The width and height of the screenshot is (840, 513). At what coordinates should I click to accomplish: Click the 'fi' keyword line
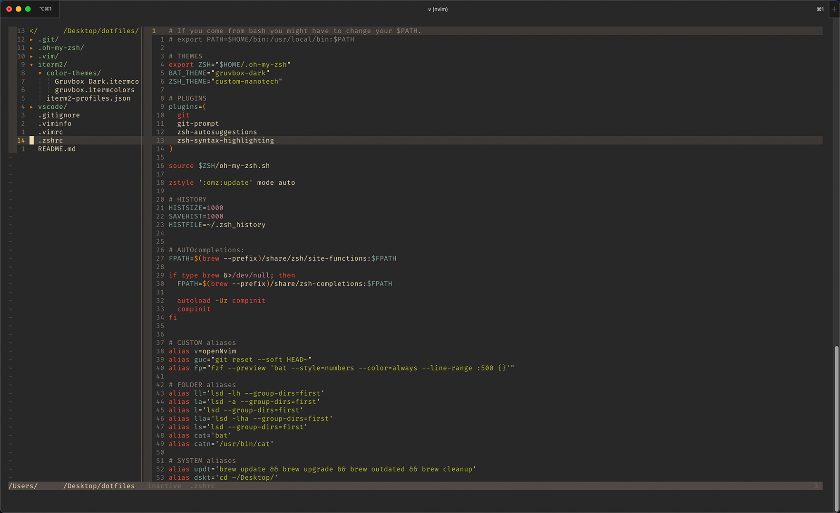coord(173,317)
